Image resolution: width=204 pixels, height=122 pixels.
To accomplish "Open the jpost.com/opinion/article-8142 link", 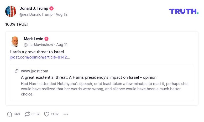I will 40,57.
